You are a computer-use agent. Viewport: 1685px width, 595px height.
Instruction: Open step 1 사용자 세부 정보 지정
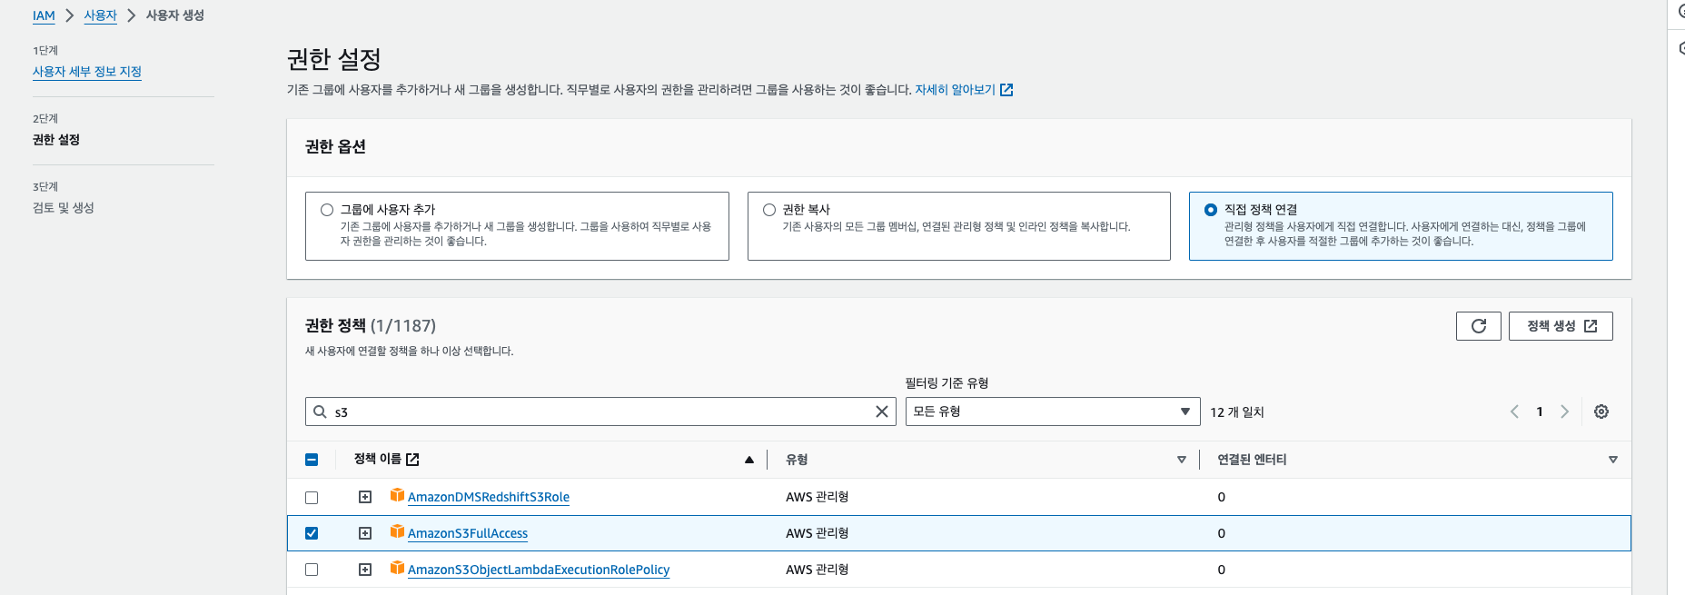[87, 72]
